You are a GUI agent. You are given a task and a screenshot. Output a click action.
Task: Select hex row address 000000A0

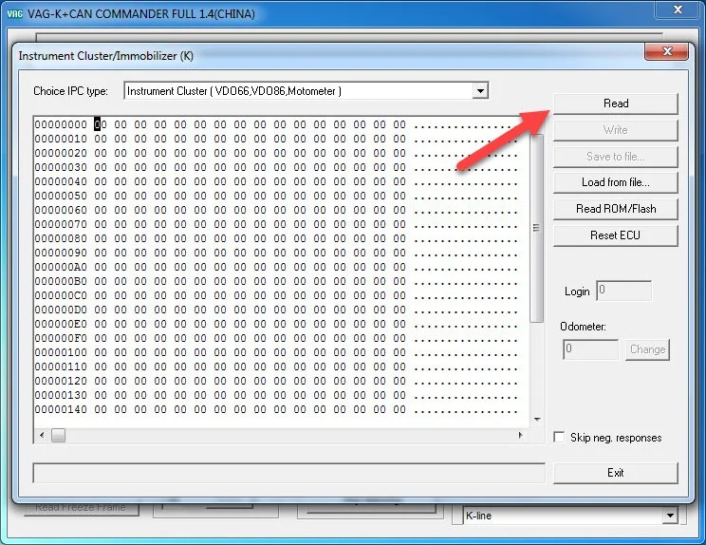(x=61, y=267)
